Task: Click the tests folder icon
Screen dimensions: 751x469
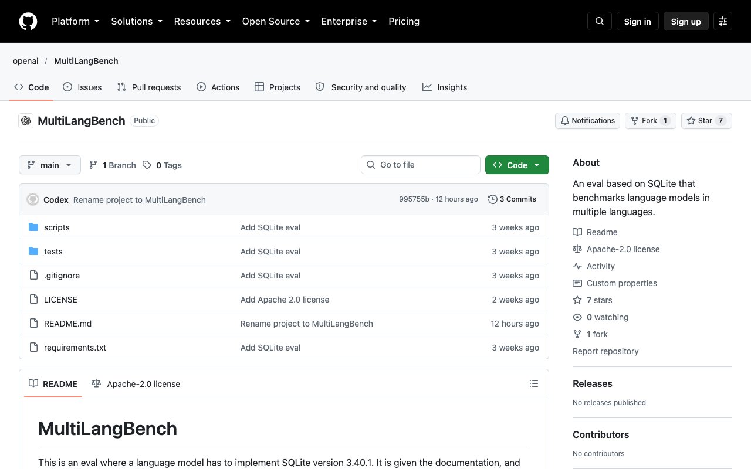Action: point(33,252)
